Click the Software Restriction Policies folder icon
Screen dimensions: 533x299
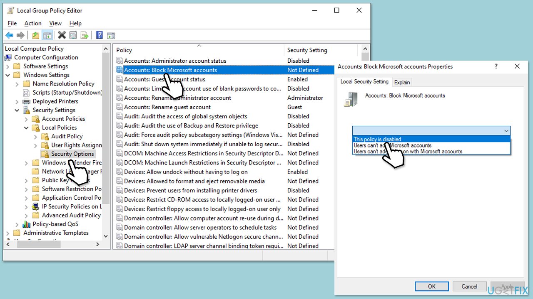click(x=36, y=189)
